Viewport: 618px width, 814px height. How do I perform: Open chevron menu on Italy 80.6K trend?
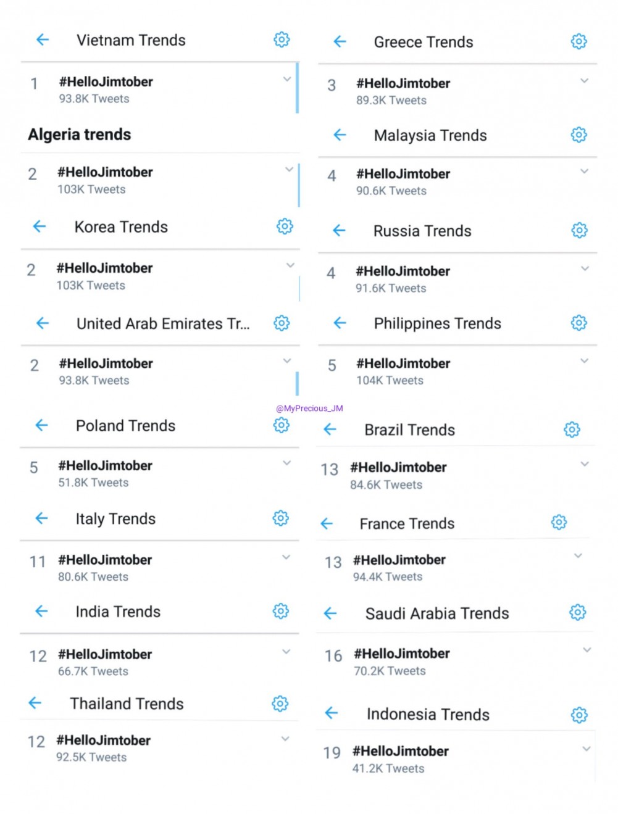click(x=286, y=557)
